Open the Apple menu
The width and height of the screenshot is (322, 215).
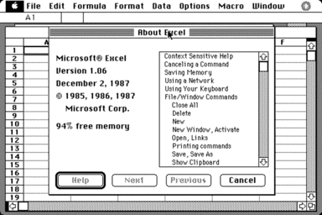[15, 6]
